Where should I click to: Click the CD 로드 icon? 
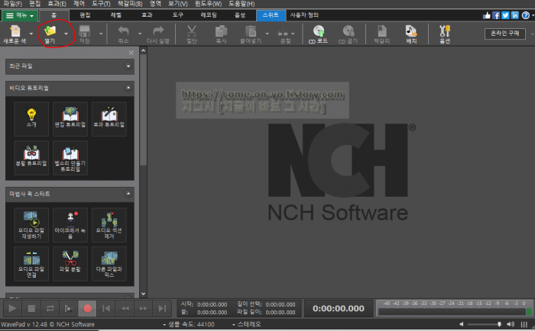click(x=317, y=32)
